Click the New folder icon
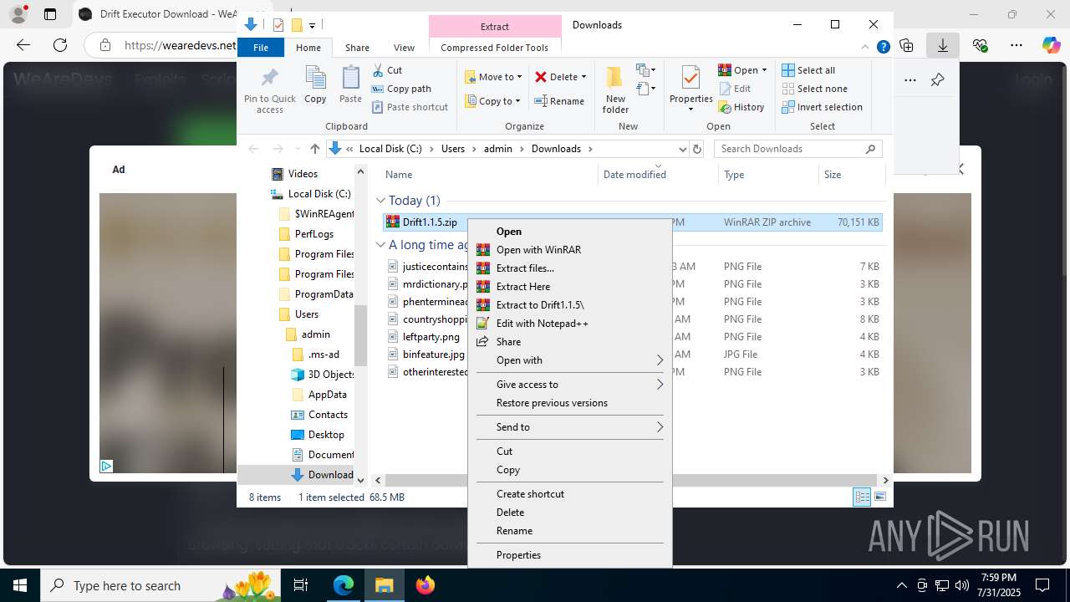This screenshot has height=602, width=1070. click(x=615, y=89)
